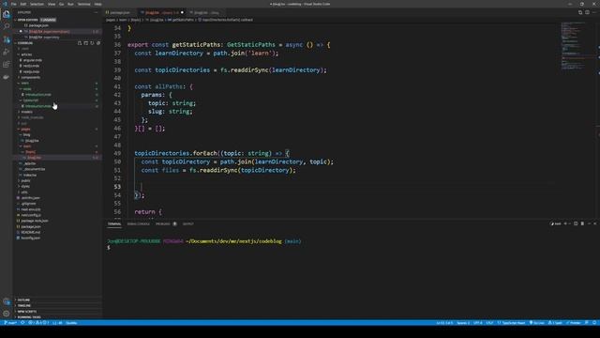
Task: Kill the terminal with trash icon
Action: coord(582,223)
